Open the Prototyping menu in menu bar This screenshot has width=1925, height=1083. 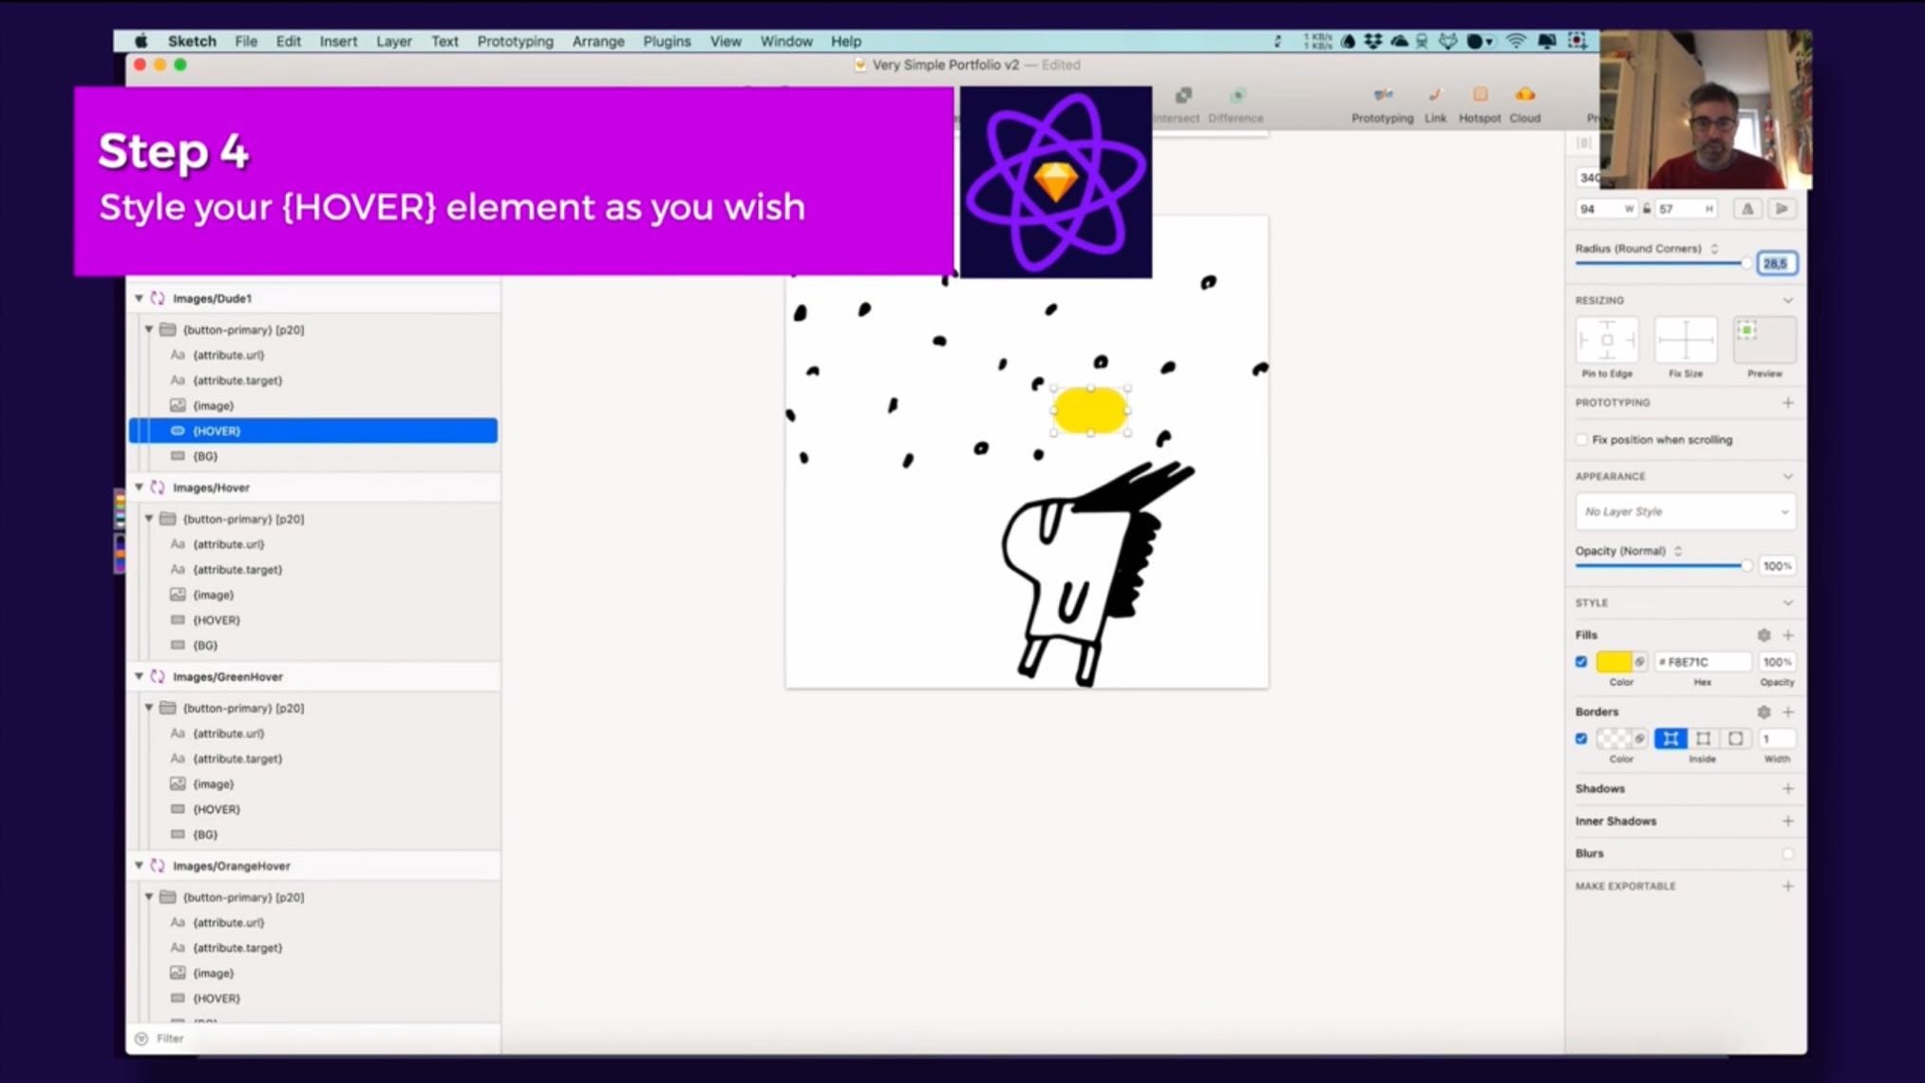pos(515,41)
